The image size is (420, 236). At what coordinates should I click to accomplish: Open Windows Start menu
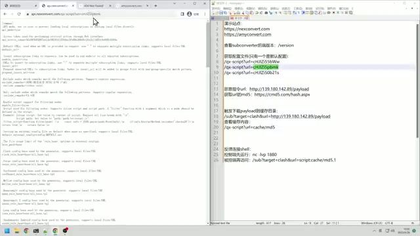tap(7, 231)
